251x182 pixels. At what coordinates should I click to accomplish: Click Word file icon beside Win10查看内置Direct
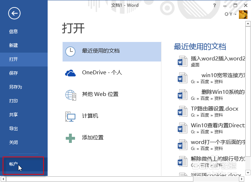tap(182, 128)
